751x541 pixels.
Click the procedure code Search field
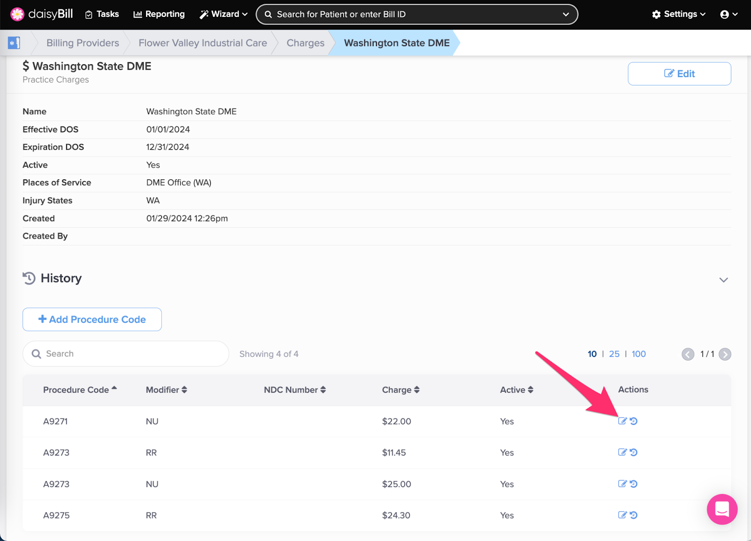pos(126,354)
